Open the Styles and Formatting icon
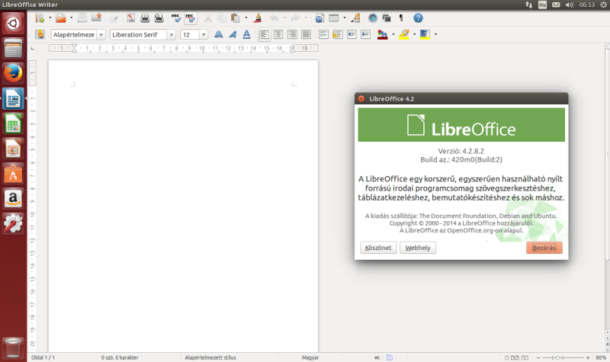Screen dimensions: 610x362 [40, 34]
